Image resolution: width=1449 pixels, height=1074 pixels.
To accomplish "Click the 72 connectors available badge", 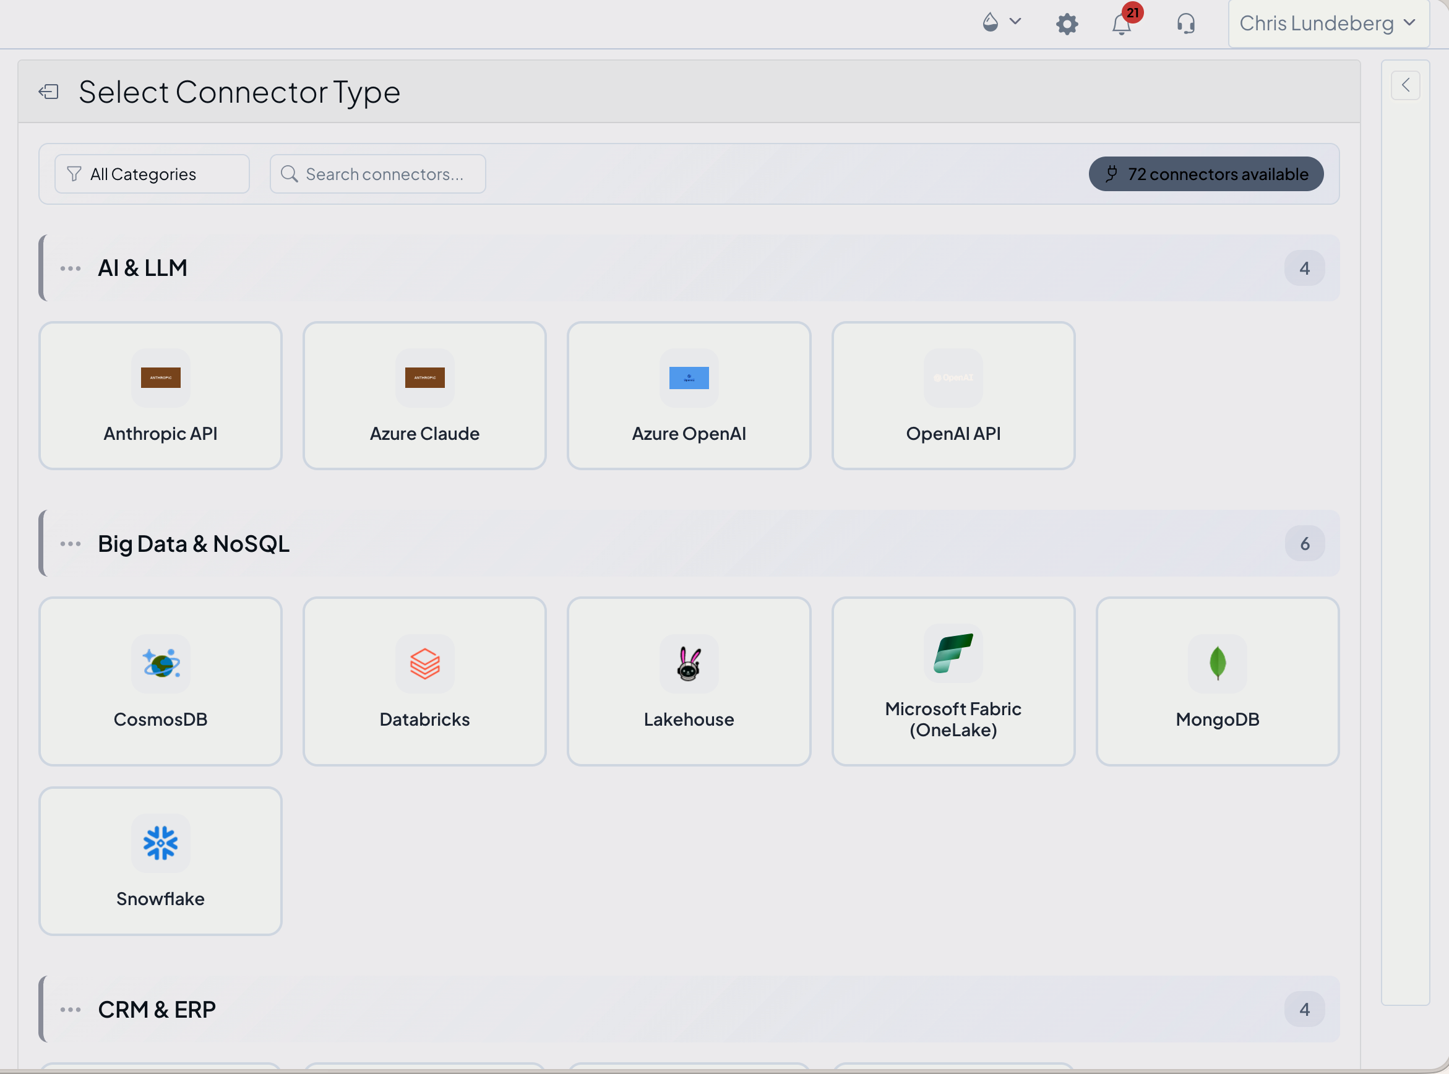I will 1206,174.
